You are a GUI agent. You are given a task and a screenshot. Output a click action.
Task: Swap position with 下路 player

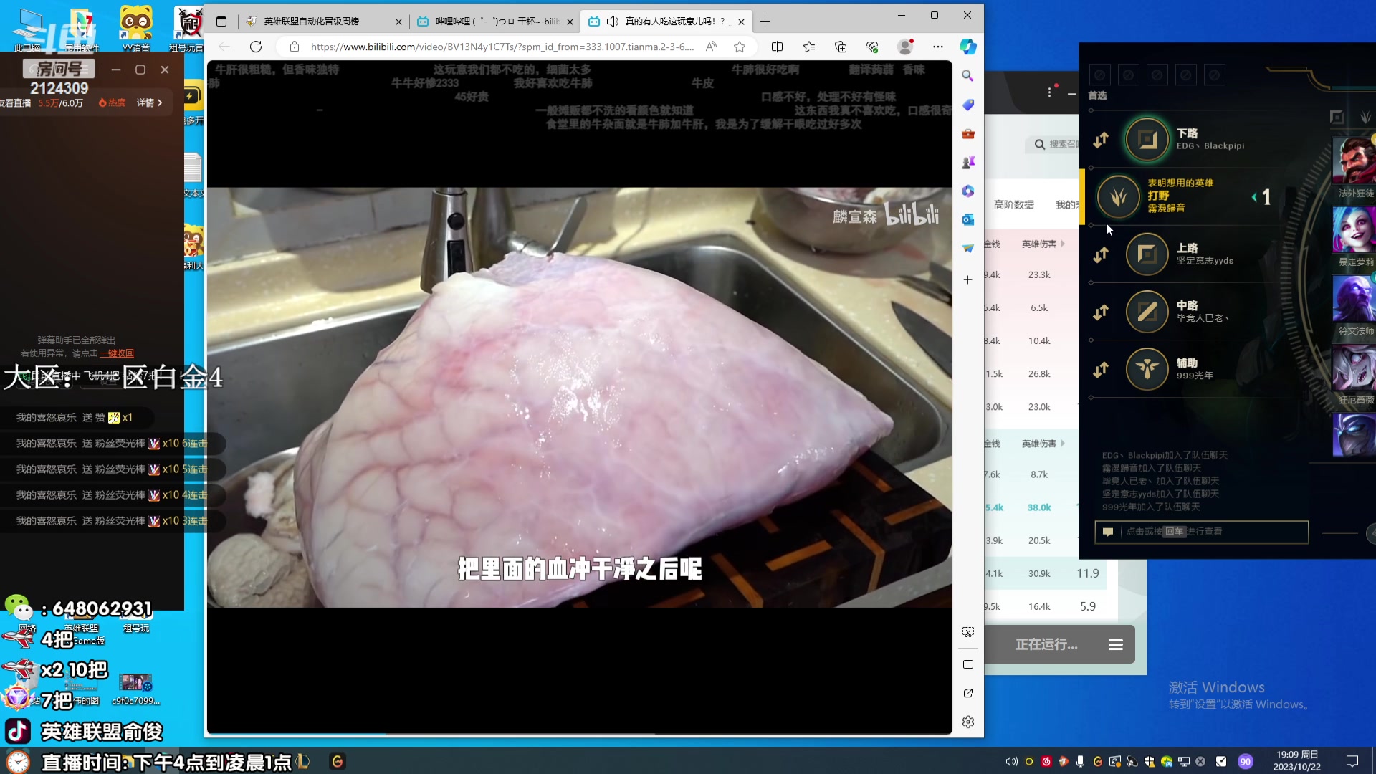[x=1101, y=140]
